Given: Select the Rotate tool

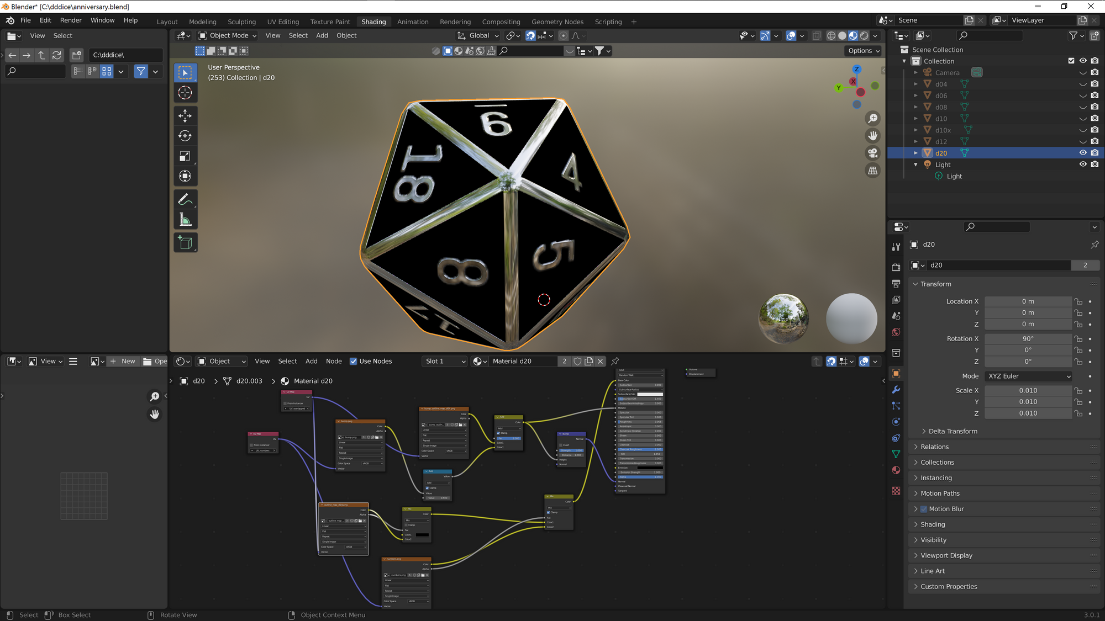Looking at the screenshot, I should click(185, 135).
